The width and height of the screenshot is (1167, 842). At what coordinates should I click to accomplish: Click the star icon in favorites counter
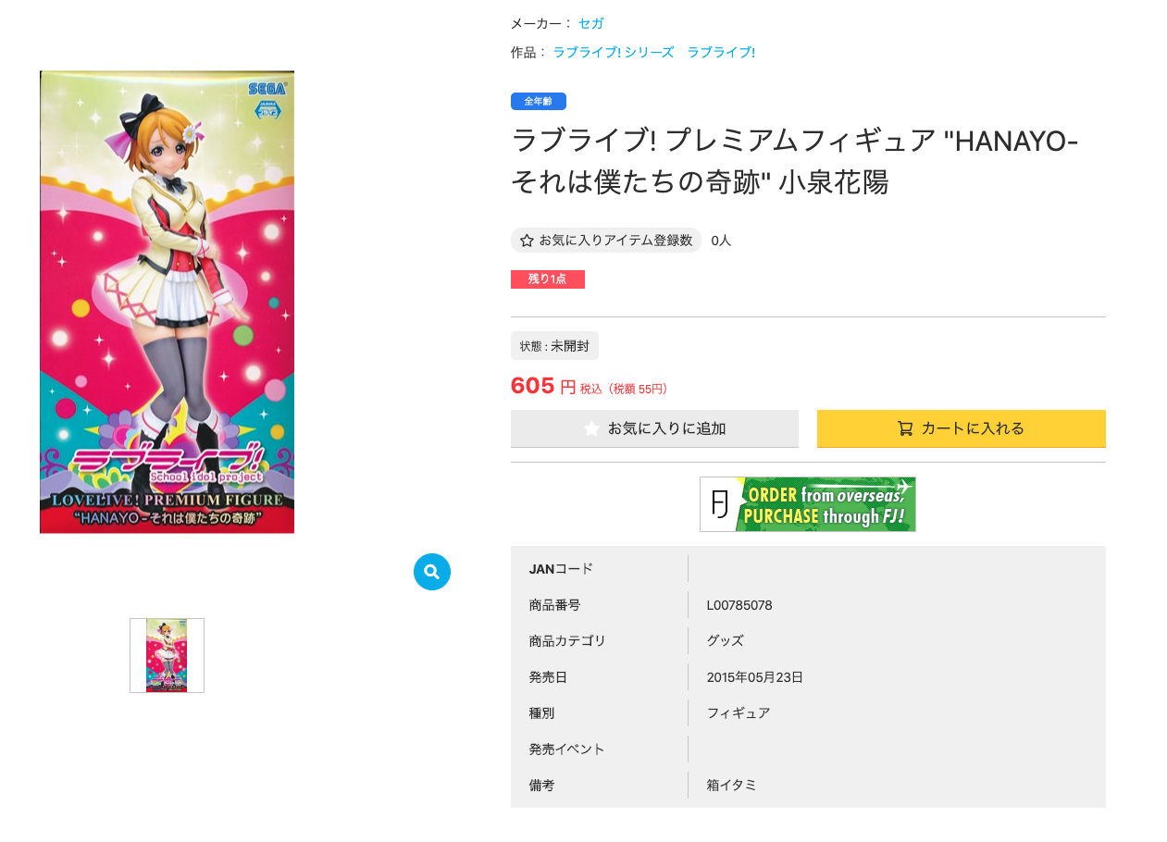pos(527,241)
